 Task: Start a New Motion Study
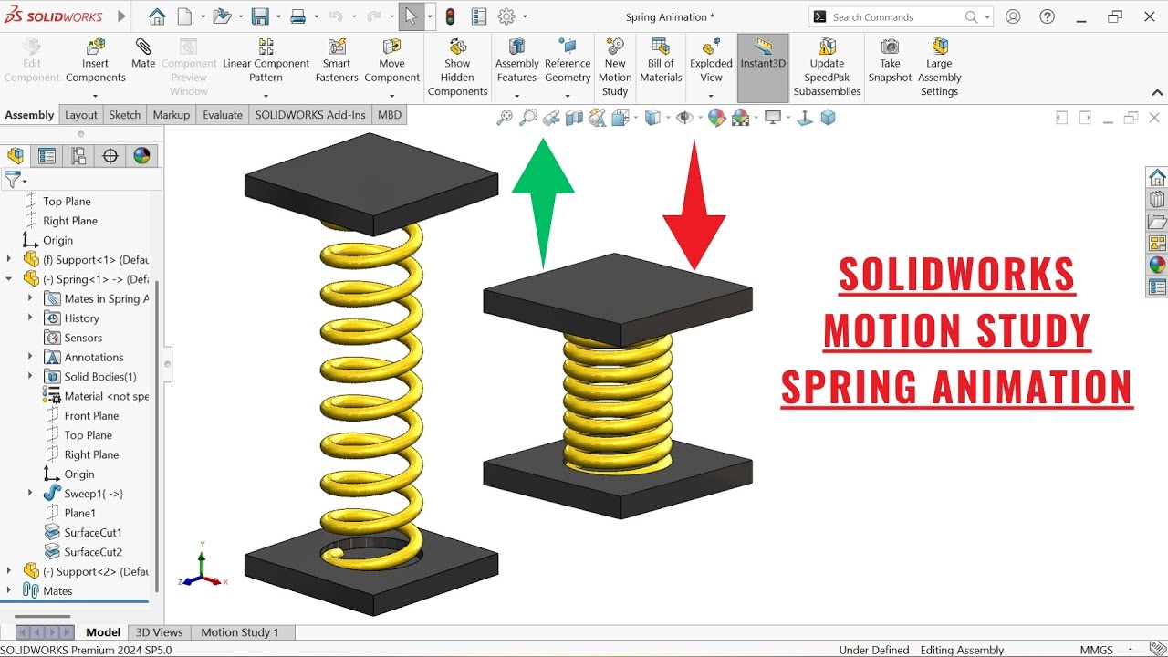pos(615,67)
